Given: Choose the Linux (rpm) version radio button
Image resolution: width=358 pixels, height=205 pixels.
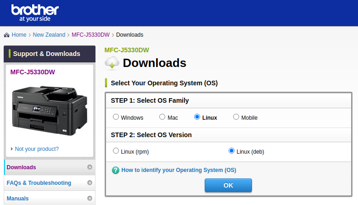Looking at the screenshot, I should coord(116,151).
